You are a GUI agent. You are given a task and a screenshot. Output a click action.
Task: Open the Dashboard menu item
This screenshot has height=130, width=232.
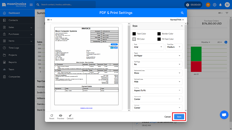(x=17, y=13)
